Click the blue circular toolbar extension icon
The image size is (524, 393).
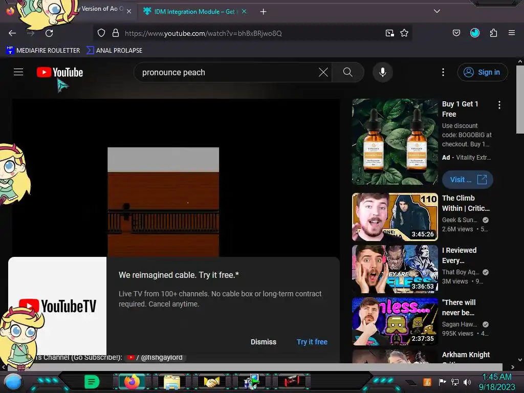[x=475, y=33]
